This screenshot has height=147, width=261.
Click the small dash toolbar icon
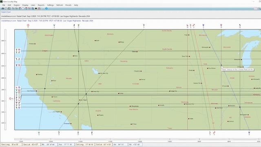point(43,9)
